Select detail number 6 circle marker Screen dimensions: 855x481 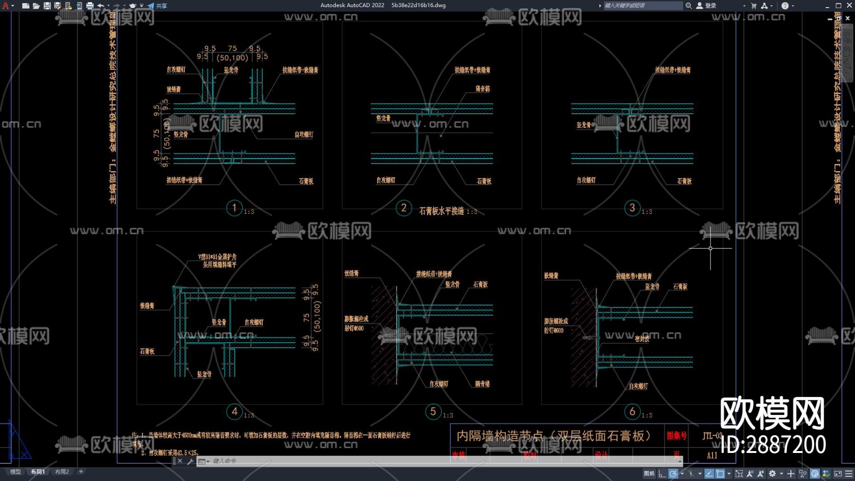632,412
